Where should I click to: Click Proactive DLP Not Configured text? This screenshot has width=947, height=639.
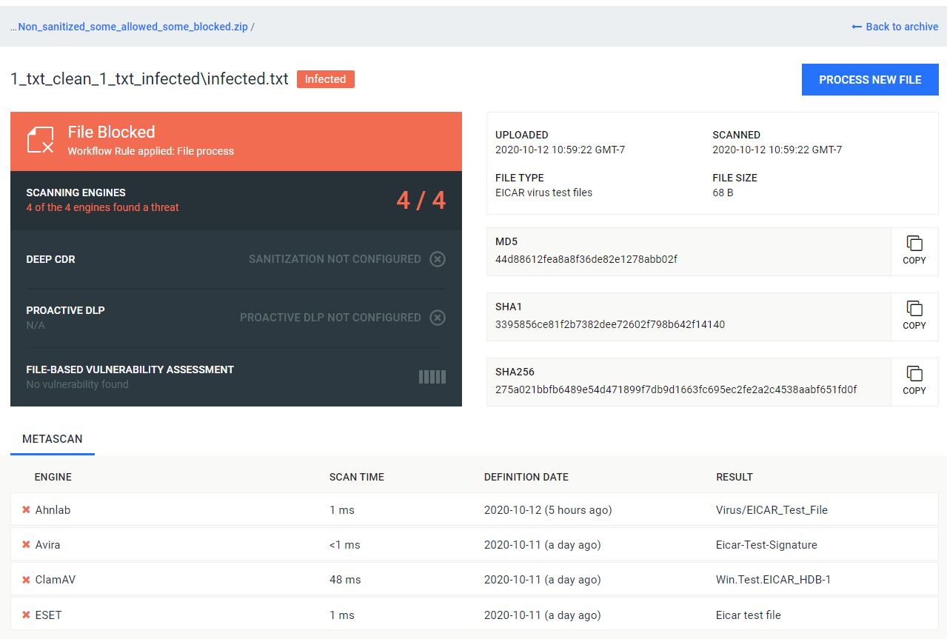click(x=330, y=318)
